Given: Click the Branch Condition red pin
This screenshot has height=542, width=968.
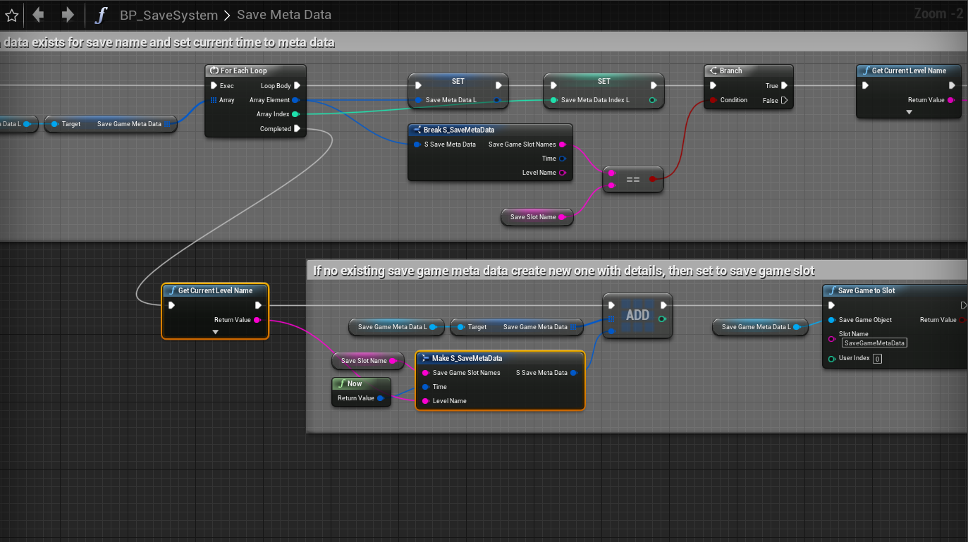Looking at the screenshot, I should coord(713,100).
